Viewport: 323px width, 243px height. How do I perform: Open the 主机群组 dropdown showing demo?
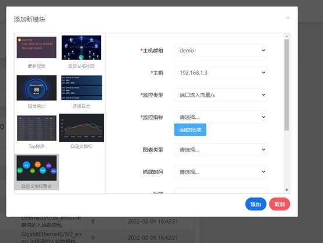[x=220, y=51]
